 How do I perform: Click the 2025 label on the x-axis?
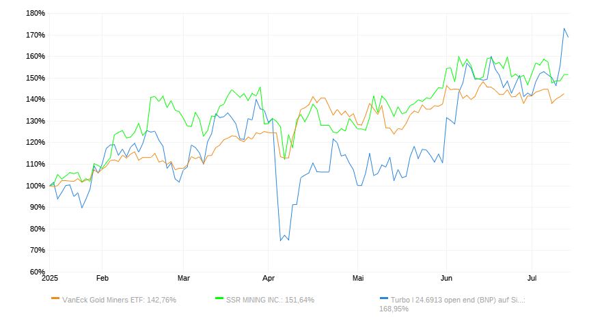(x=49, y=279)
